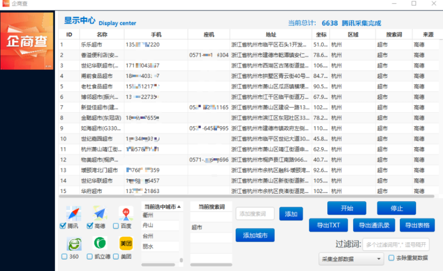Click the 腾讯采集完成 status text

click(x=362, y=23)
